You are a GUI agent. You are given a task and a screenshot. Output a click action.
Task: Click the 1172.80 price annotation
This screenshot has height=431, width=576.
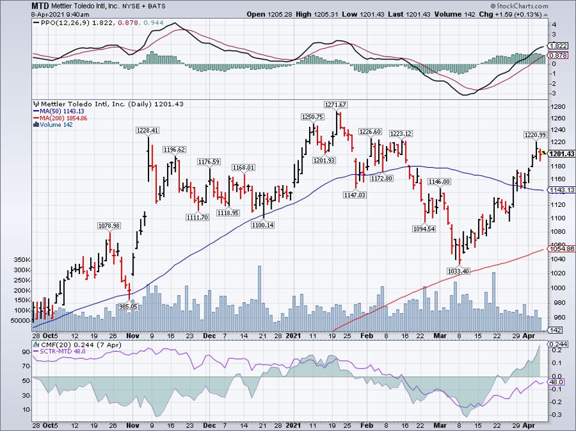tap(382, 179)
